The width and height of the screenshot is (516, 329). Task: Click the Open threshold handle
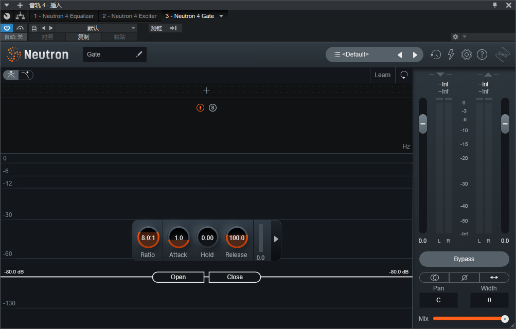(x=178, y=277)
